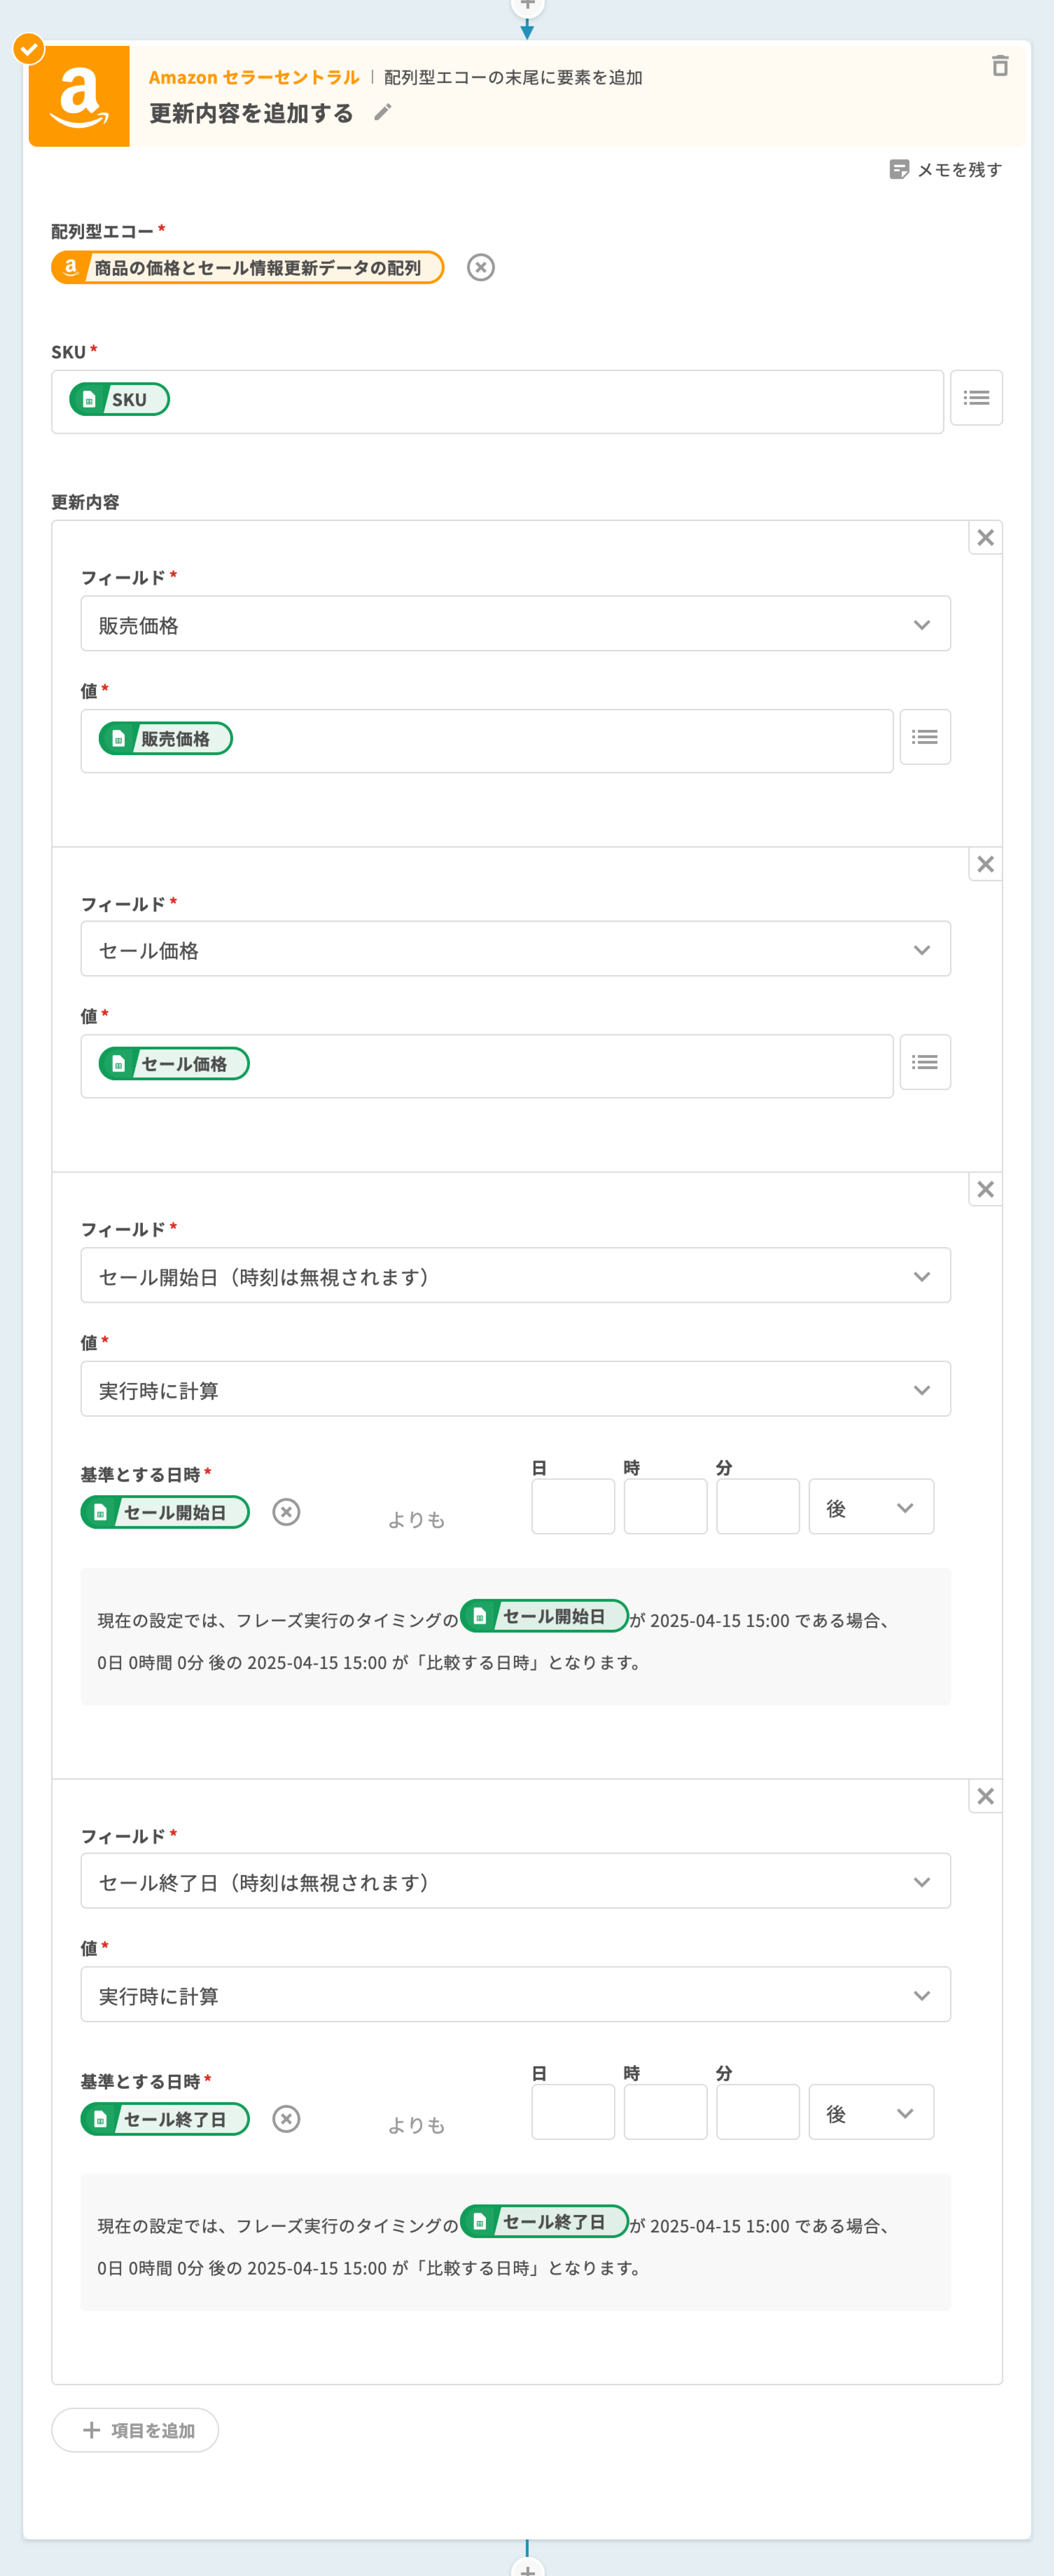Screen dimensions: 1054x2576
Task: Click the 分 input for セール終了日 offset
Action: tap(756, 2112)
